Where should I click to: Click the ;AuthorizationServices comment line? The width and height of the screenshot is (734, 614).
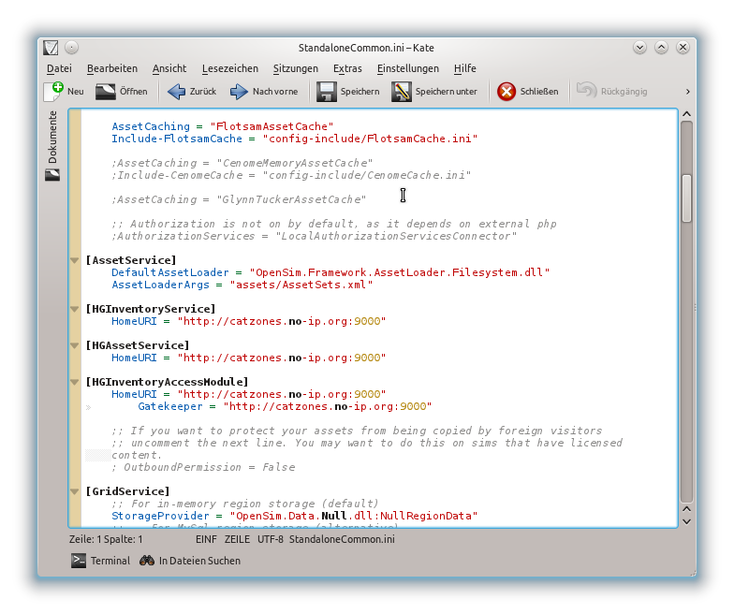coord(315,236)
